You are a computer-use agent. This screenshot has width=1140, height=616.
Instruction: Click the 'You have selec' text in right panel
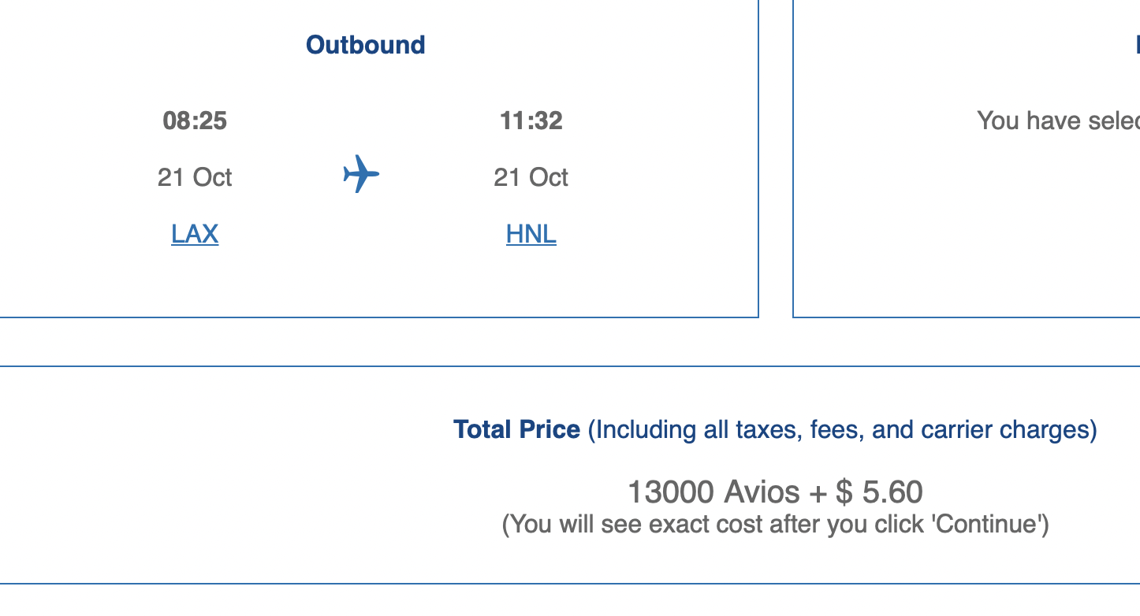click(x=1058, y=121)
